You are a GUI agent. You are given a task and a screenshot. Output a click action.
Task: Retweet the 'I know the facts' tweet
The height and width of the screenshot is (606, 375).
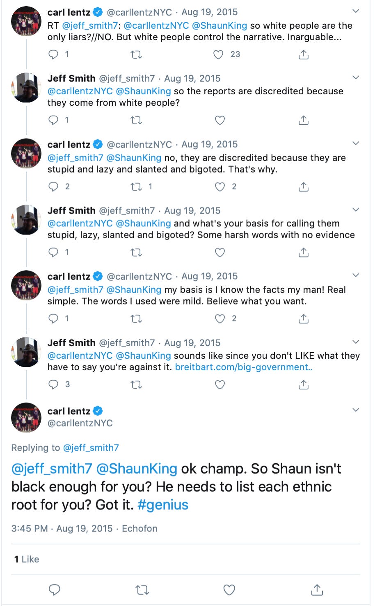[136, 319]
